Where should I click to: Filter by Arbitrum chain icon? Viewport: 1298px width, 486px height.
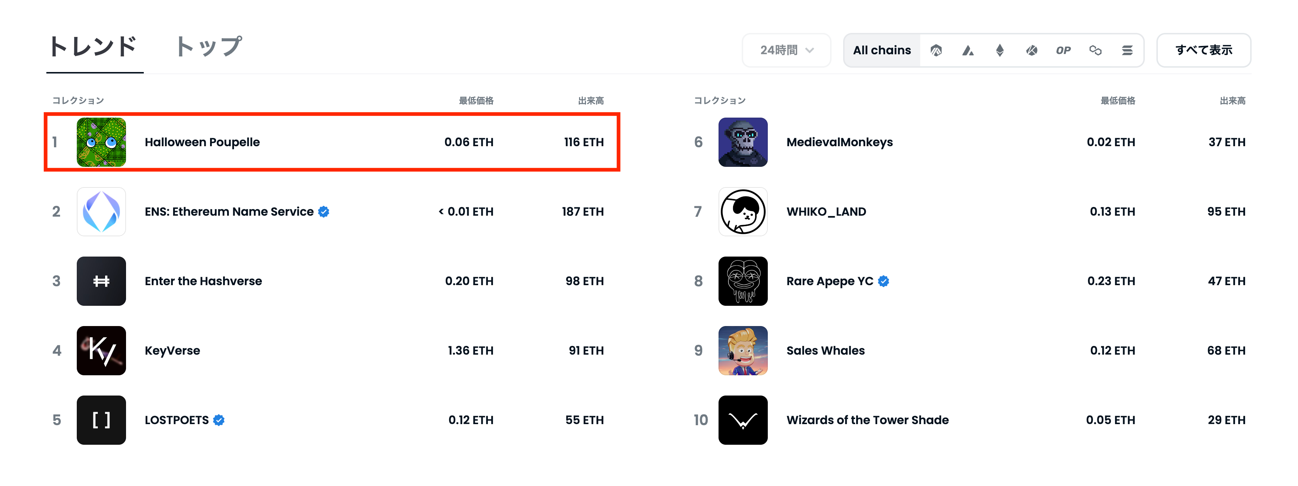[x=936, y=50]
